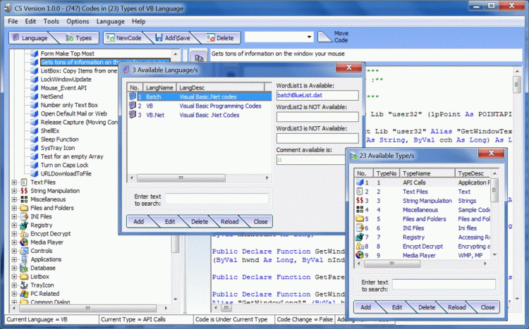
Task: Click the TypeName column header
Action: pyautogui.click(x=427, y=173)
